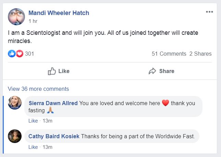The height and width of the screenshot is (157, 221).
Task: Click the share arrow icon
Action: pyautogui.click(x=152, y=71)
